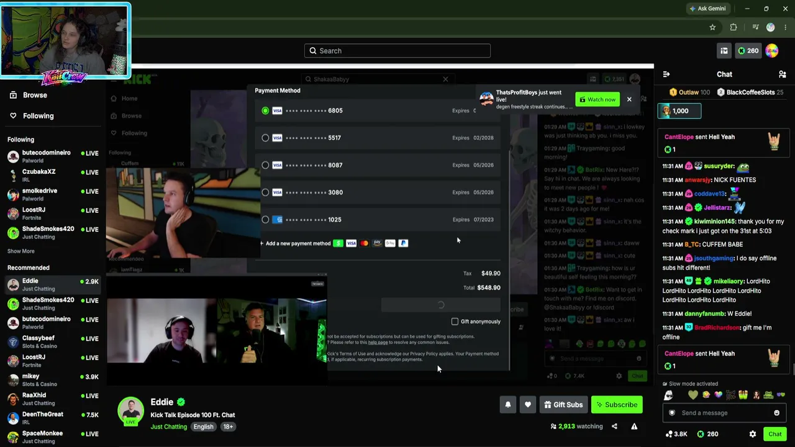Share the stream using share icon

[x=614, y=427]
